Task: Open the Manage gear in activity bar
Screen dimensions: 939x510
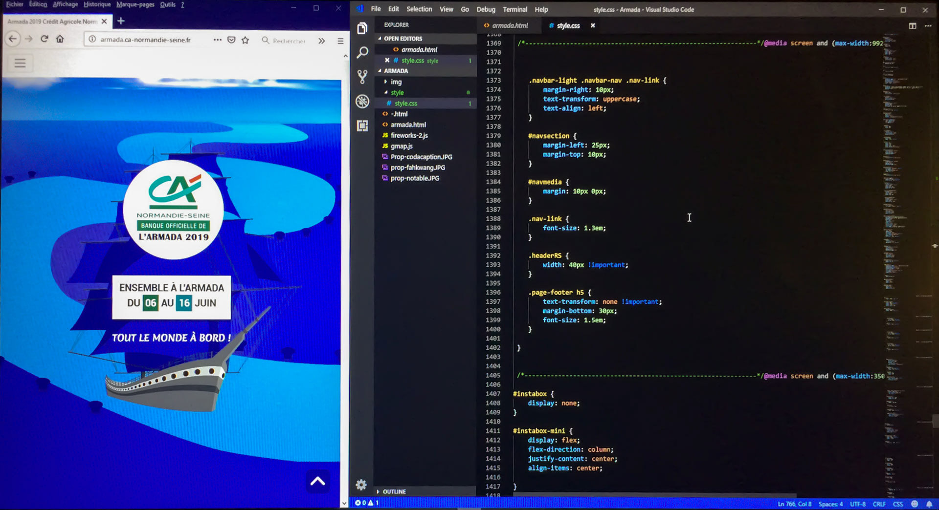Action: (361, 485)
